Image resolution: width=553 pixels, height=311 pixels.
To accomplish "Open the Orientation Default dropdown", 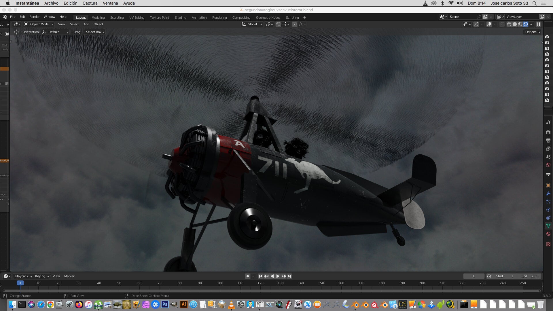I will pyautogui.click(x=56, y=32).
